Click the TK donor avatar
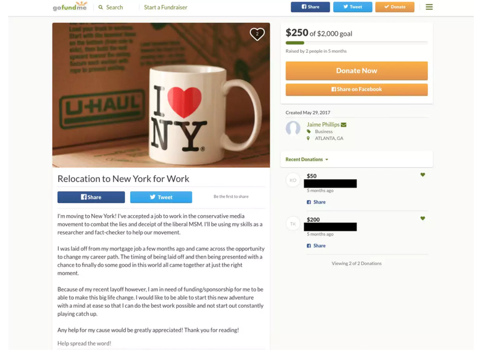 click(293, 224)
